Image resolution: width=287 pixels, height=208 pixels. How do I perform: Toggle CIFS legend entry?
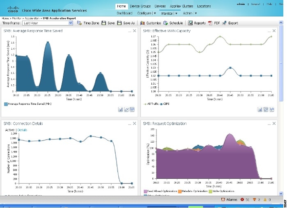tap(165, 104)
